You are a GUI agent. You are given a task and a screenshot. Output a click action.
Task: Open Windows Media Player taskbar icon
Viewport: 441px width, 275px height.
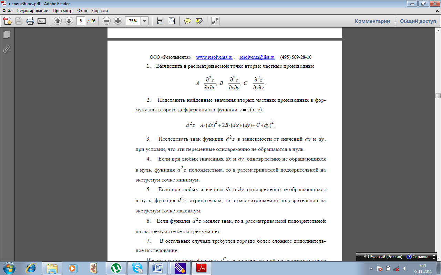tap(72, 268)
